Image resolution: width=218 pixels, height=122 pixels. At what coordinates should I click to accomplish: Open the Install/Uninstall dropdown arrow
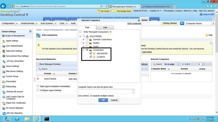tap(37, 23)
